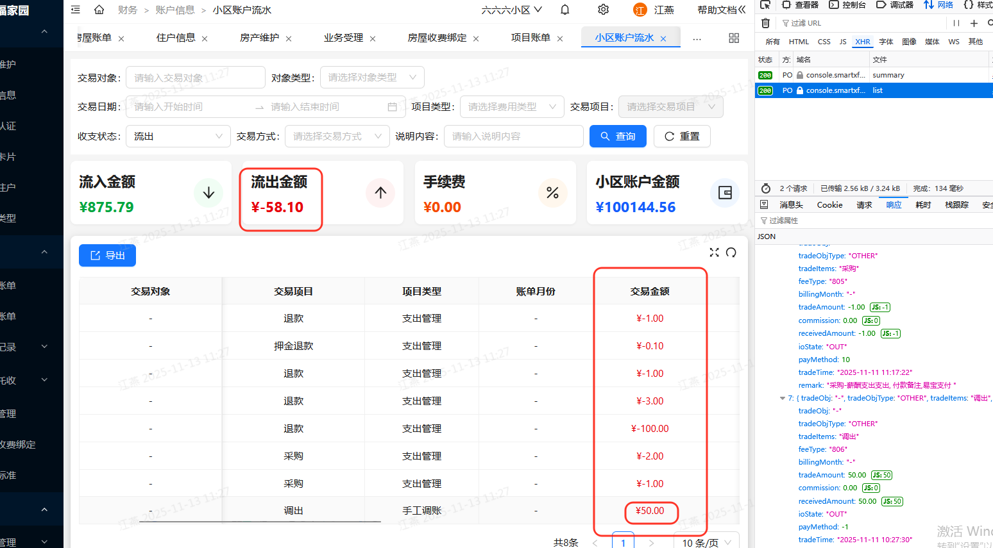The width and height of the screenshot is (993, 548).
Task: Open the 交易方式 dropdown
Action: 337,137
